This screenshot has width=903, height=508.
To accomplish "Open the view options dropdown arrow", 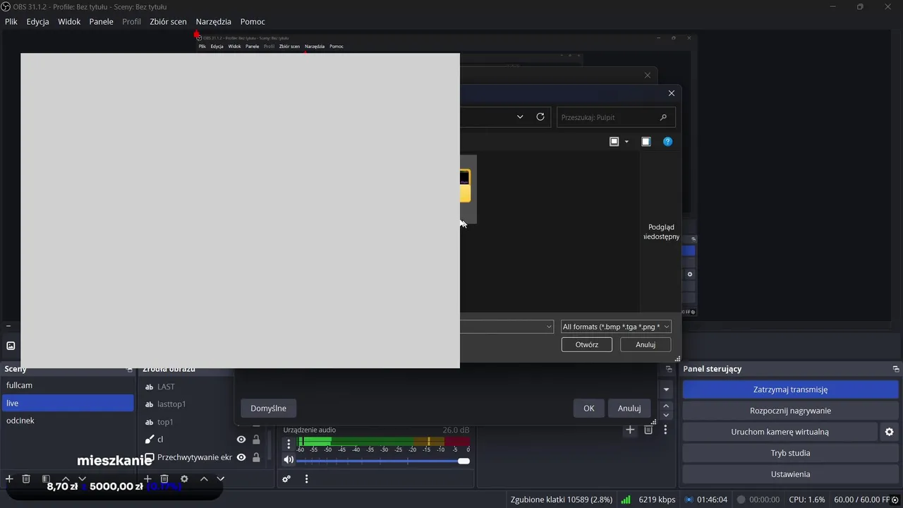I will (x=626, y=142).
